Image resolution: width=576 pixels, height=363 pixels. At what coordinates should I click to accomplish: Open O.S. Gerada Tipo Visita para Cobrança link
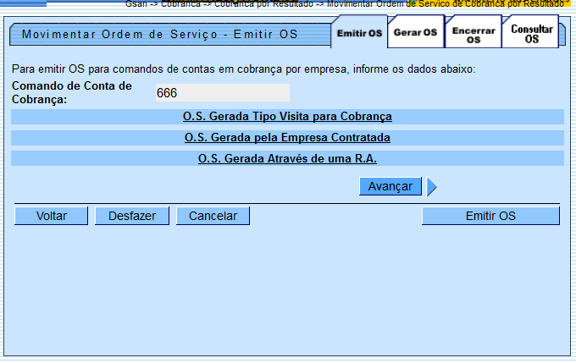tap(287, 117)
